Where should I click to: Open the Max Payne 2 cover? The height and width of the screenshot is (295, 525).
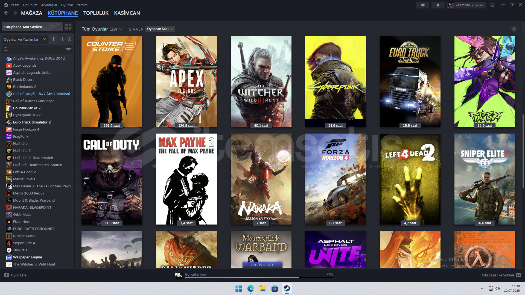click(186, 179)
